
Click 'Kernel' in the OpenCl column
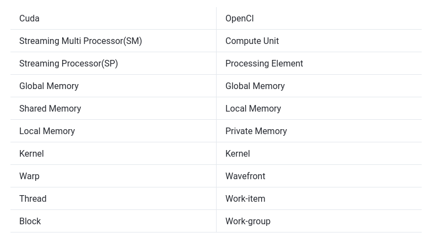319,153
